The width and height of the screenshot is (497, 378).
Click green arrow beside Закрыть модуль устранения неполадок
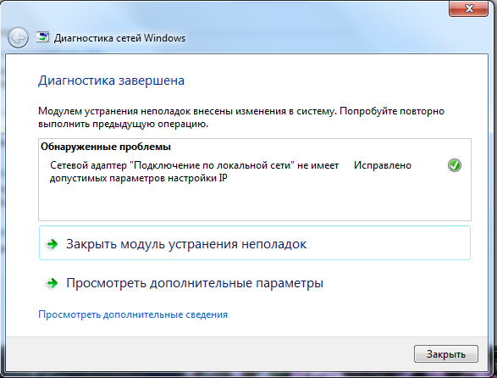click(x=52, y=244)
